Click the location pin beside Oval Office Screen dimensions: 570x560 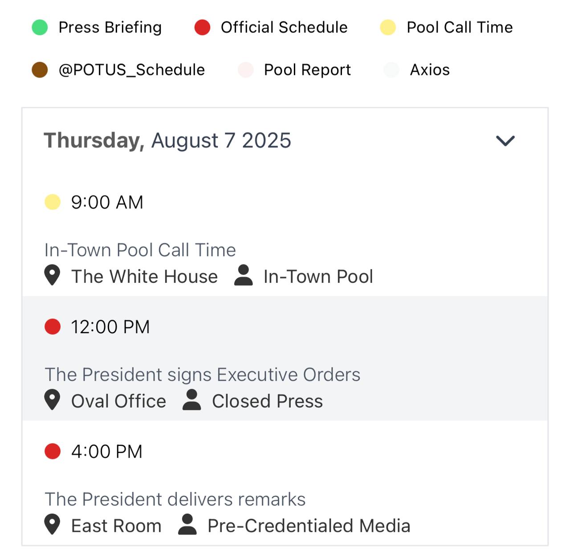pos(52,400)
